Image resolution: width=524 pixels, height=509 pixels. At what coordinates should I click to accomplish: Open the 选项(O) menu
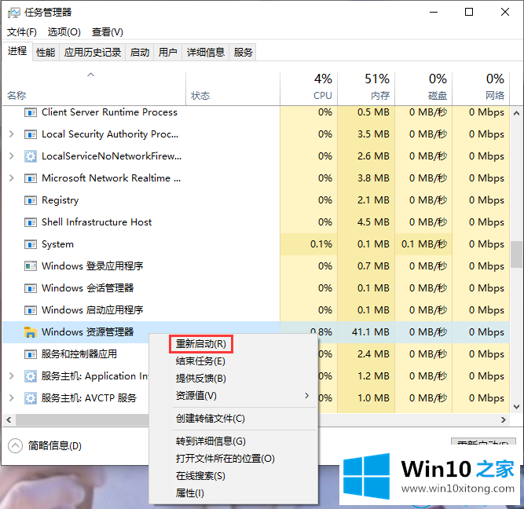pos(64,32)
